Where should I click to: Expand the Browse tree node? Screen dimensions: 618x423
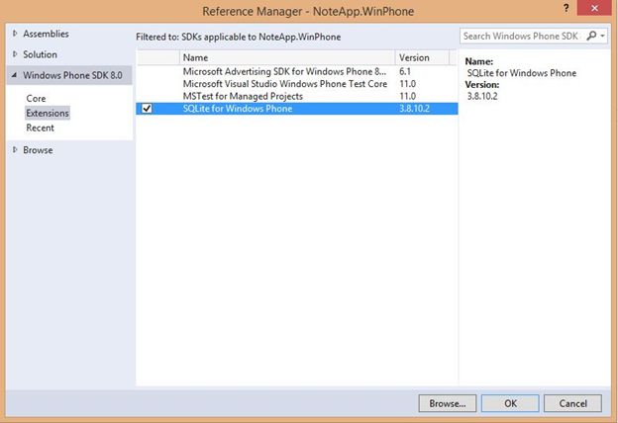pyautogui.click(x=15, y=149)
